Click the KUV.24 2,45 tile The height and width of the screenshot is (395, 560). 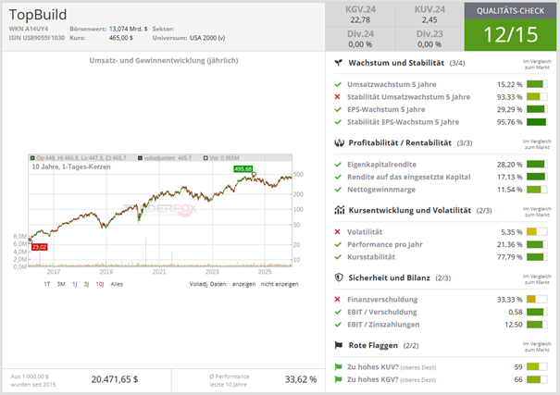[x=429, y=15]
